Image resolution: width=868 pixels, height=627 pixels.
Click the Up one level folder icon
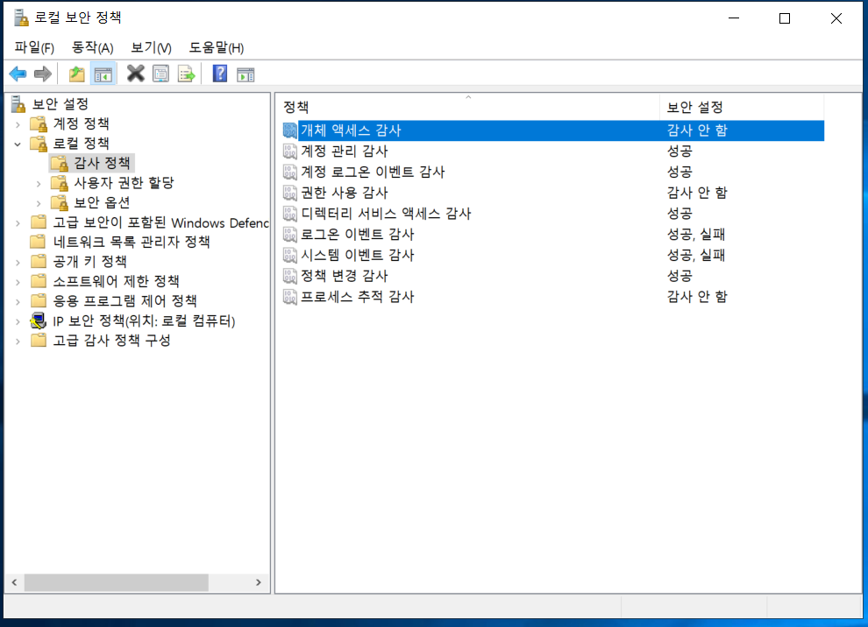[76, 74]
